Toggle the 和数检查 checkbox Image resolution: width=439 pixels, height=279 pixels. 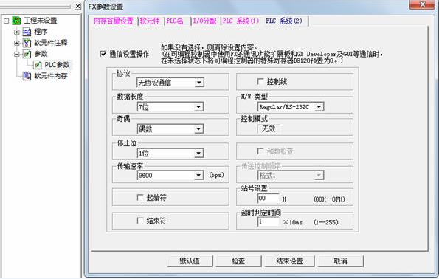(x=260, y=151)
